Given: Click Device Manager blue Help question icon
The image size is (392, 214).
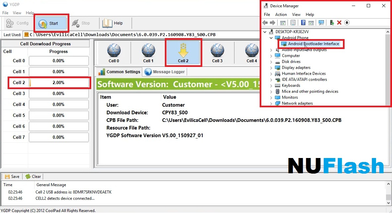Looking at the screenshot, I should (x=303, y=23).
